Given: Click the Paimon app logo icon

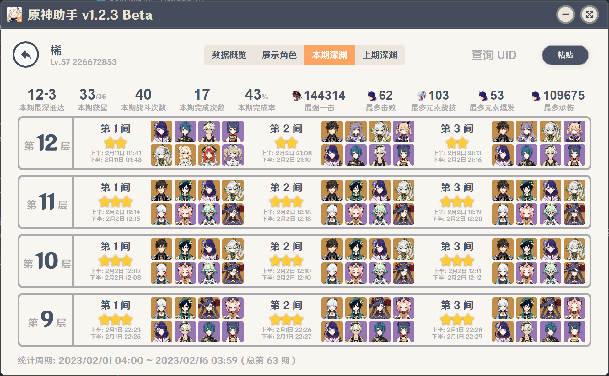Looking at the screenshot, I should coord(14,14).
